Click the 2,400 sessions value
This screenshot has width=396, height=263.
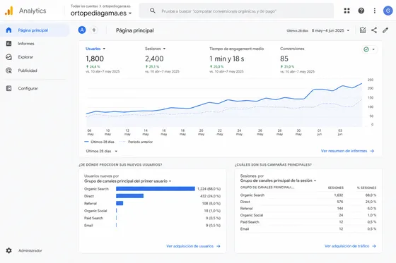click(x=154, y=59)
